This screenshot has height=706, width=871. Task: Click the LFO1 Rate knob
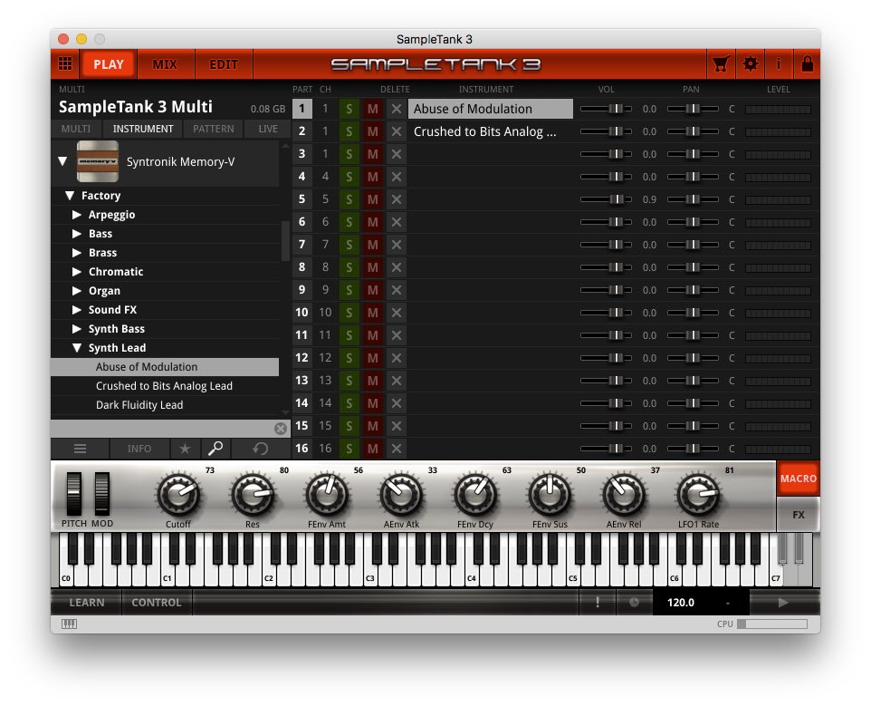click(x=698, y=494)
